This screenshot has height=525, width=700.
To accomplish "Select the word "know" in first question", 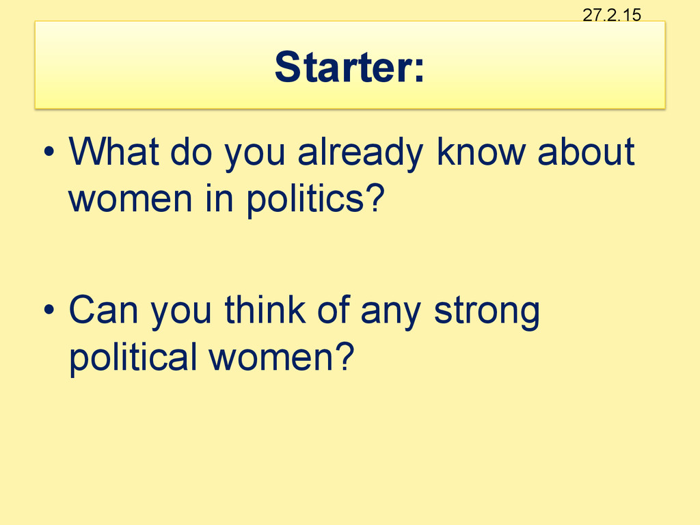I will click(x=481, y=151).
